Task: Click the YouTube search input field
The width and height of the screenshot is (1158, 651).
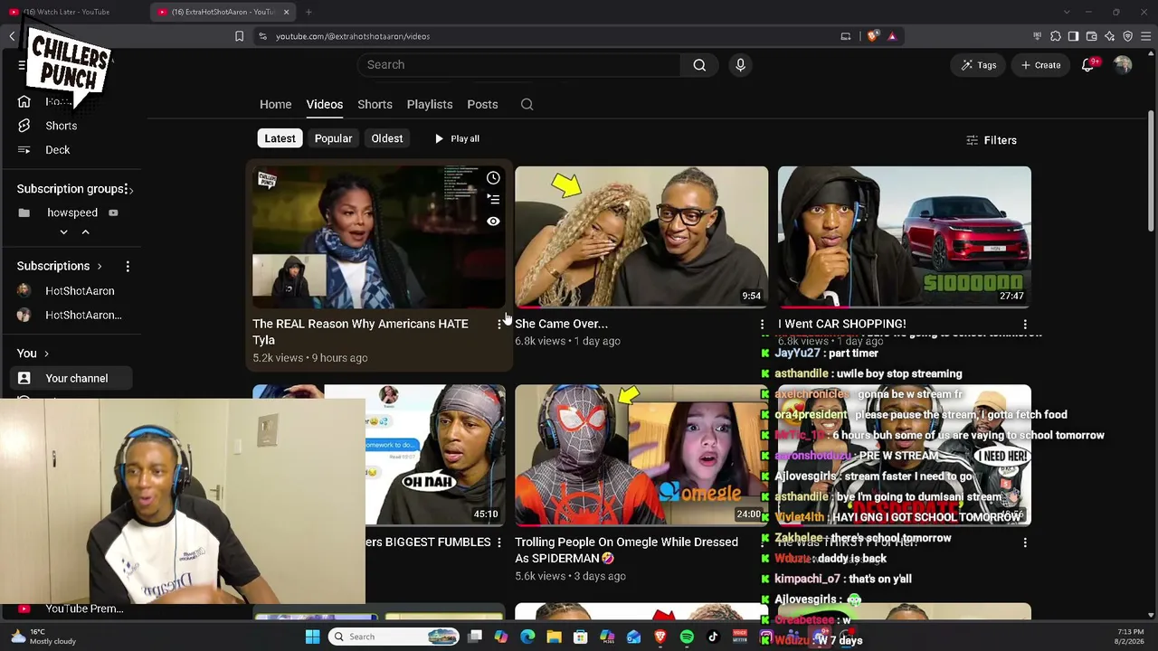Action: [518, 65]
